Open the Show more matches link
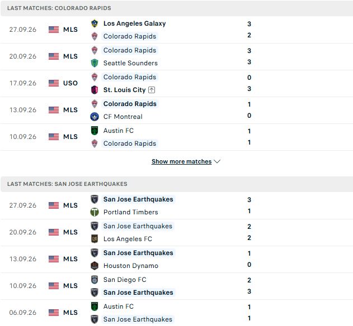 pyautogui.click(x=181, y=161)
